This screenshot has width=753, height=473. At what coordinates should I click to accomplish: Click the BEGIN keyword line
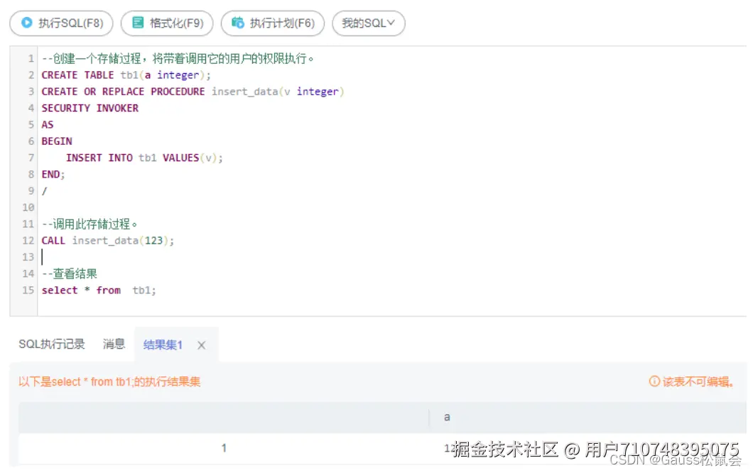point(57,141)
